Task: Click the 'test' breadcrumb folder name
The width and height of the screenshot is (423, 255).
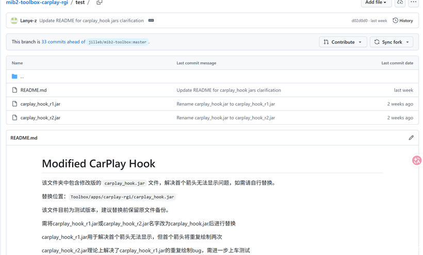Action: 80,3
